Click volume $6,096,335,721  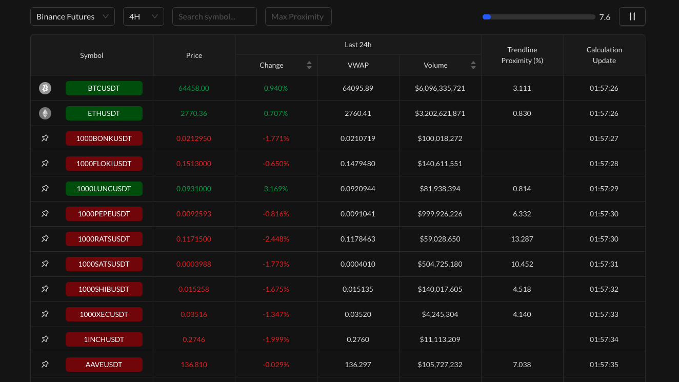(440, 88)
